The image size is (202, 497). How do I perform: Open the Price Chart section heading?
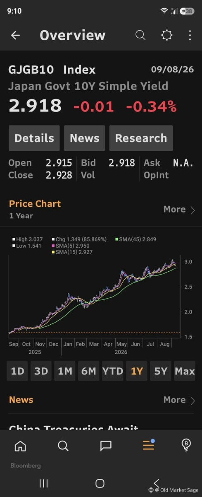click(x=35, y=204)
